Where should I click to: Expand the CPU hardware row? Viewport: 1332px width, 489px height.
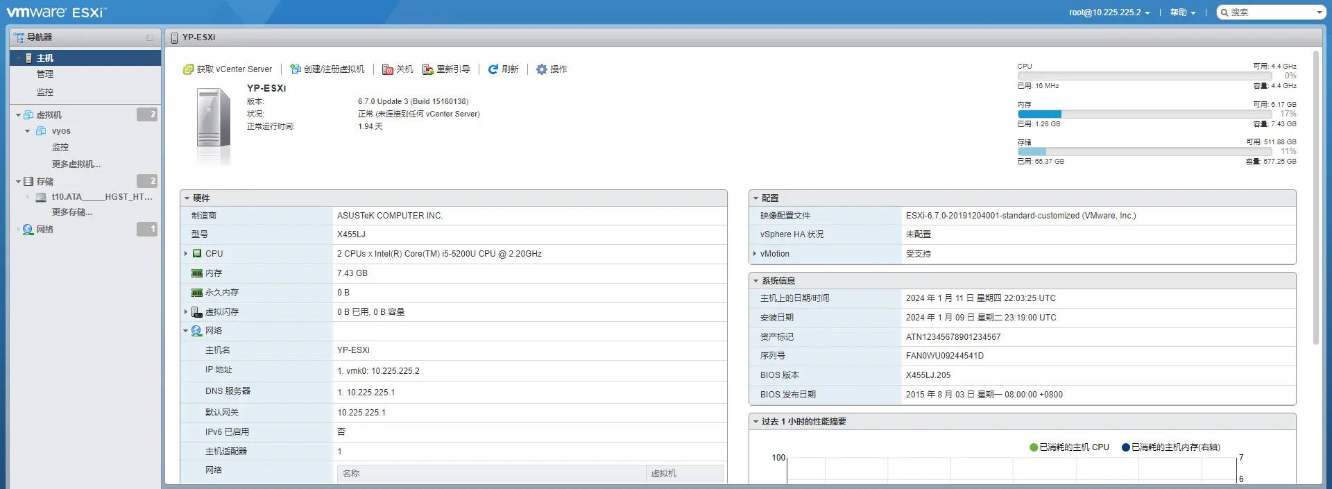pyautogui.click(x=186, y=254)
